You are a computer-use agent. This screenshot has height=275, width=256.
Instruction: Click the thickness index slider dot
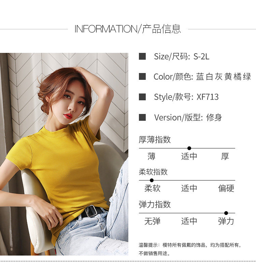click(189, 148)
